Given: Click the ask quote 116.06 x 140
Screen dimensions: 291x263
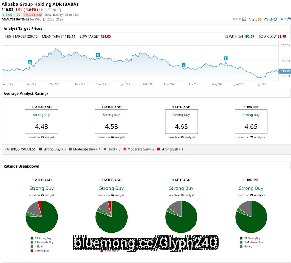Looking at the screenshot, I should click(33, 15).
